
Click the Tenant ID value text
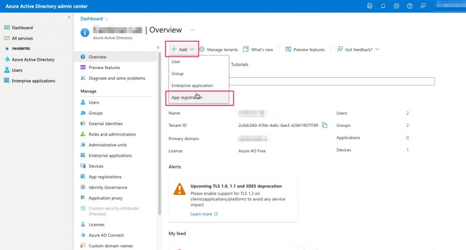pyautogui.click(x=278, y=125)
